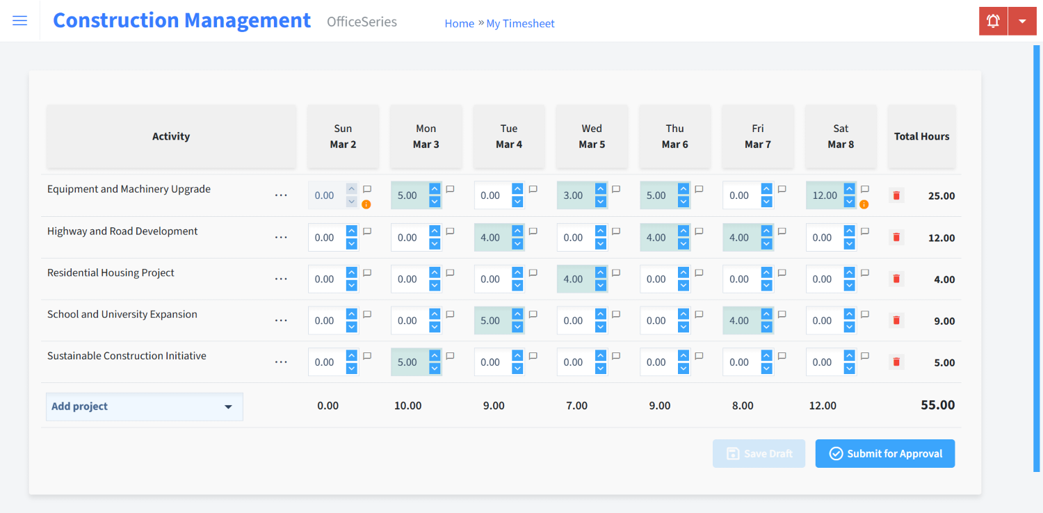1043x513 pixels.
Task: Add a comment to Wednesday's Residential Housing cell
Action: coord(615,272)
